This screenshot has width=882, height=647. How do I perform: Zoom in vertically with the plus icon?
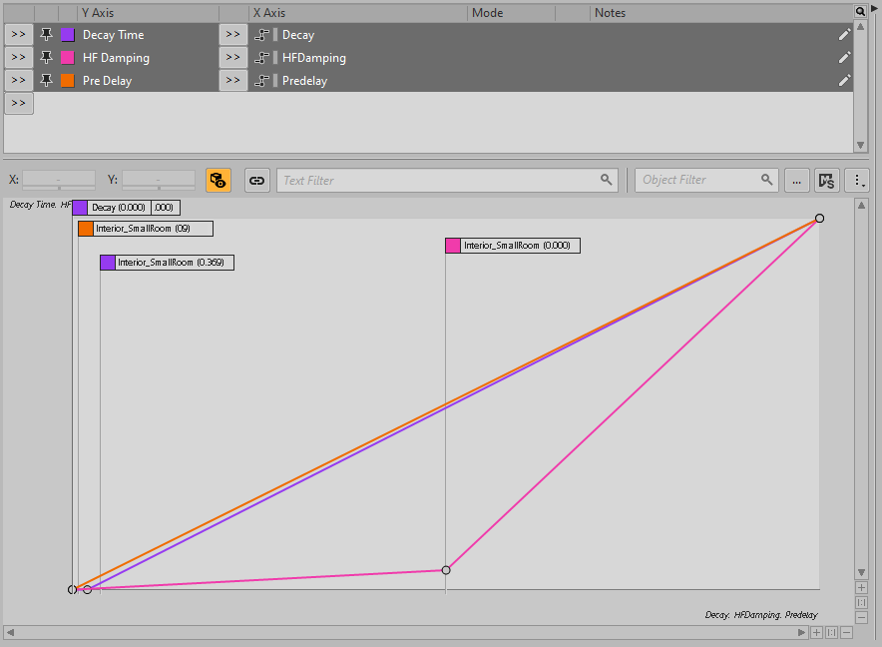click(x=861, y=588)
